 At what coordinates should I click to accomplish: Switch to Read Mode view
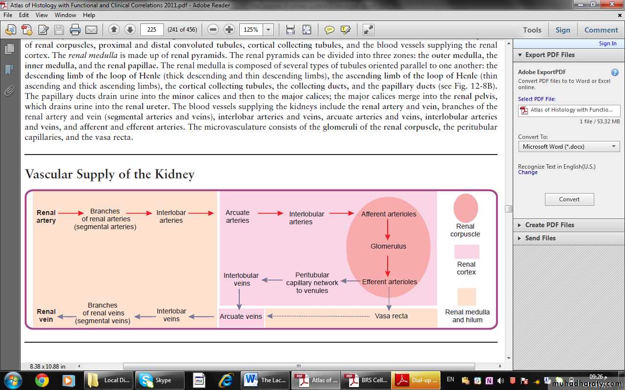[x=368, y=30]
